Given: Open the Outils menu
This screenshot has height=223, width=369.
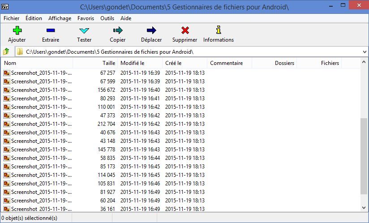Looking at the screenshot, I should (107, 18).
